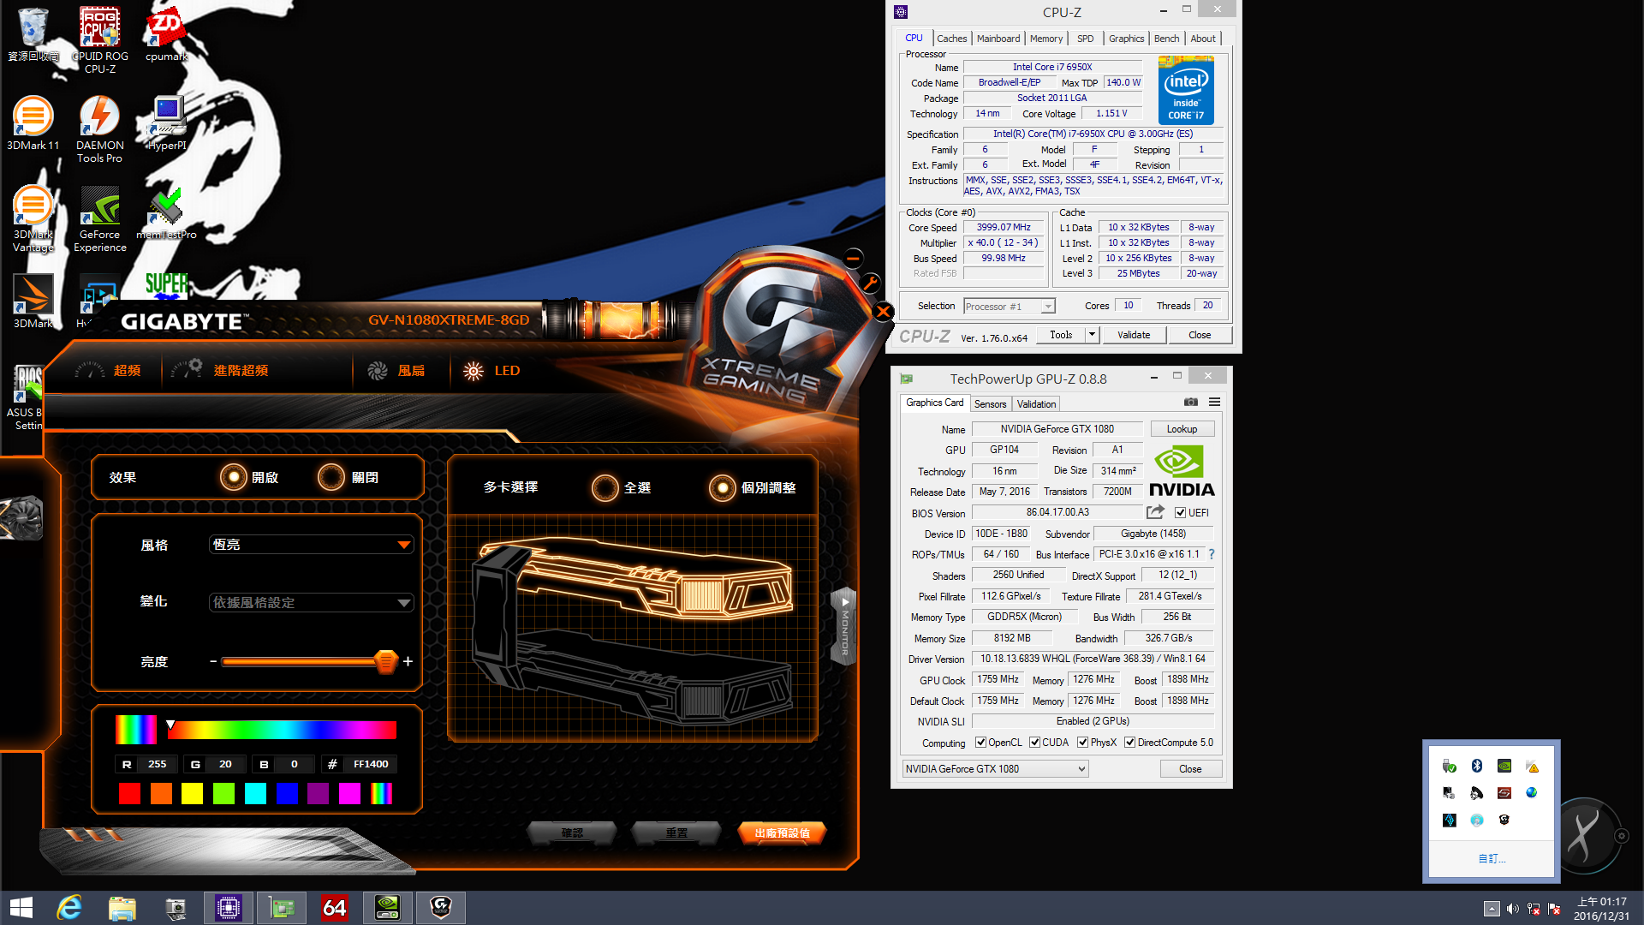Switch to the Validation tab in GPU-Z

tap(1036, 404)
